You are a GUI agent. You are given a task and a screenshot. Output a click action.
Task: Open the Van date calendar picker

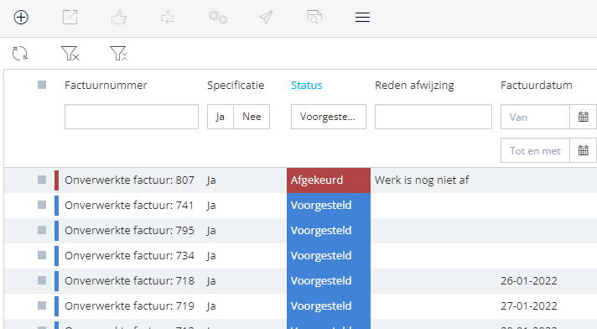coord(583,117)
